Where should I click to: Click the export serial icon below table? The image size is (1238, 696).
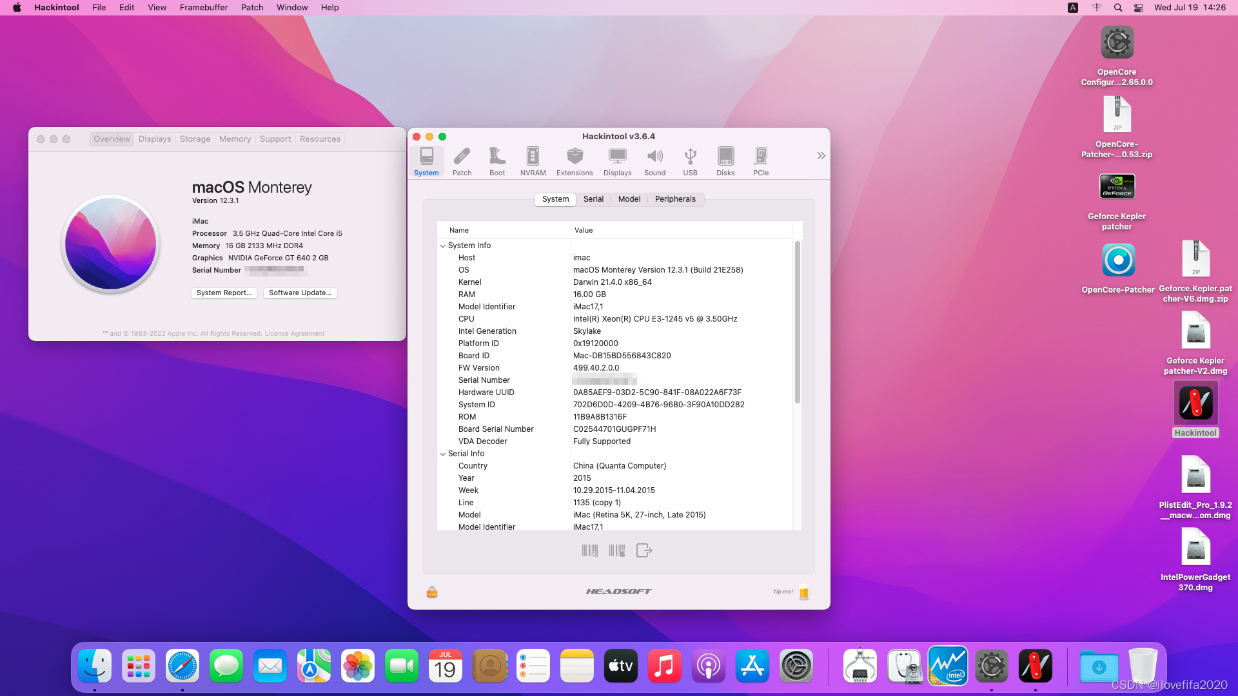(644, 550)
